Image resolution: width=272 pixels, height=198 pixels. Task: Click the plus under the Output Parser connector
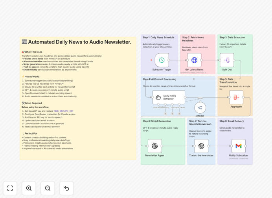179,114
